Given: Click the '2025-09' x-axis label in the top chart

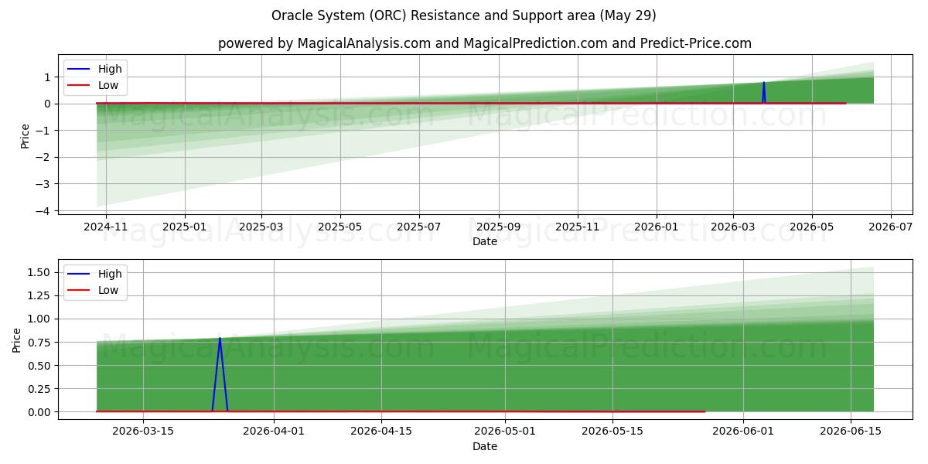Looking at the screenshot, I should click(499, 227).
